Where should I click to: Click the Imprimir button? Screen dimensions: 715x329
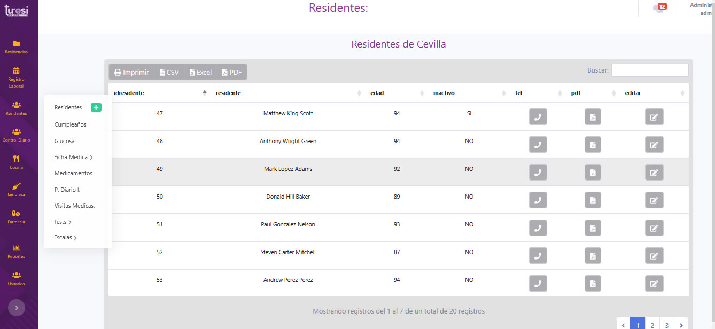click(x=131, y=72)
